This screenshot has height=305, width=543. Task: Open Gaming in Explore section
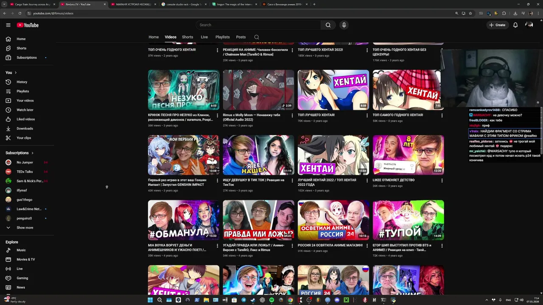27,278
